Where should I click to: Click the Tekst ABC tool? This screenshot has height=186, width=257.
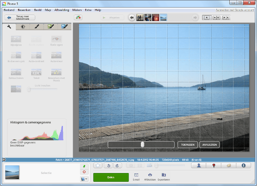pos(36,74)
